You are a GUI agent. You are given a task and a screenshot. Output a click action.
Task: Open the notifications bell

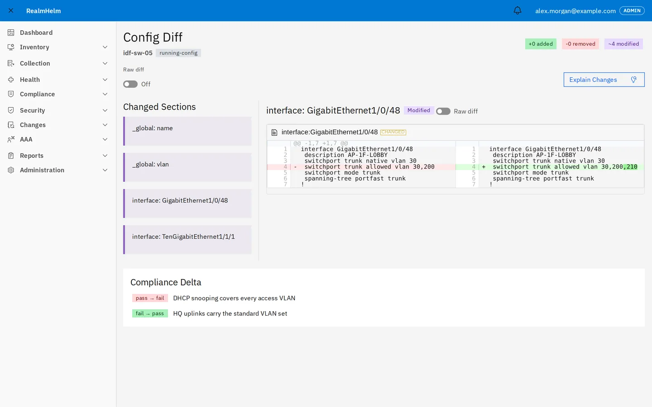pyautogui.click(x=518, y=10)
